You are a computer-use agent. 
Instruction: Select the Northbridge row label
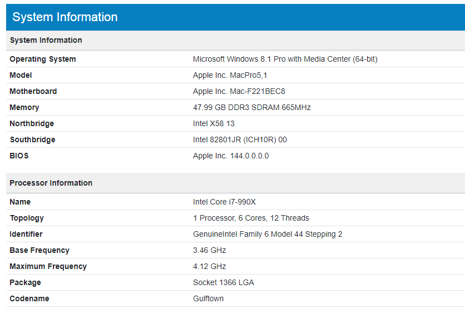32,123
